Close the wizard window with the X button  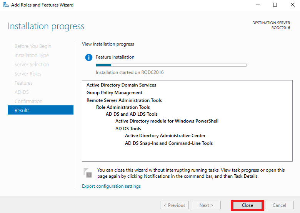293,5
